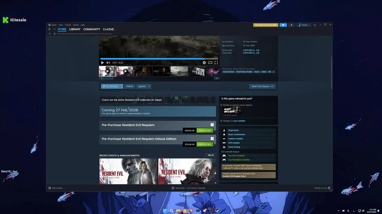This screenshot has height=214, width=382.
Task: Toggle theater mode on the video
Action: coord(210,63)
